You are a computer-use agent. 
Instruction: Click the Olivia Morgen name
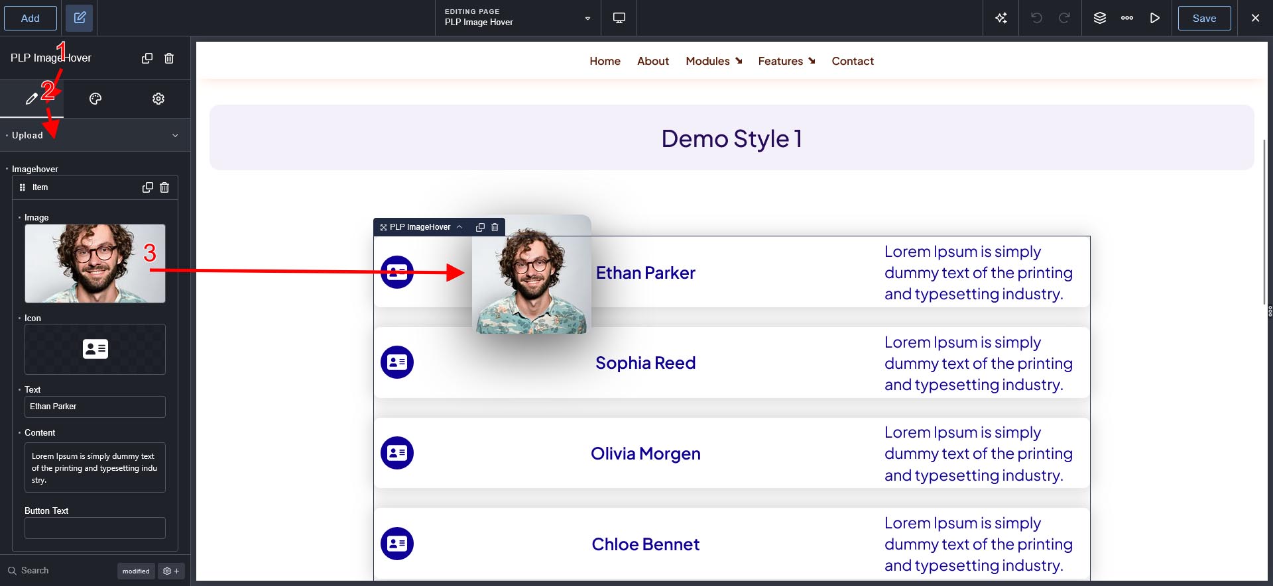[646, 454]
